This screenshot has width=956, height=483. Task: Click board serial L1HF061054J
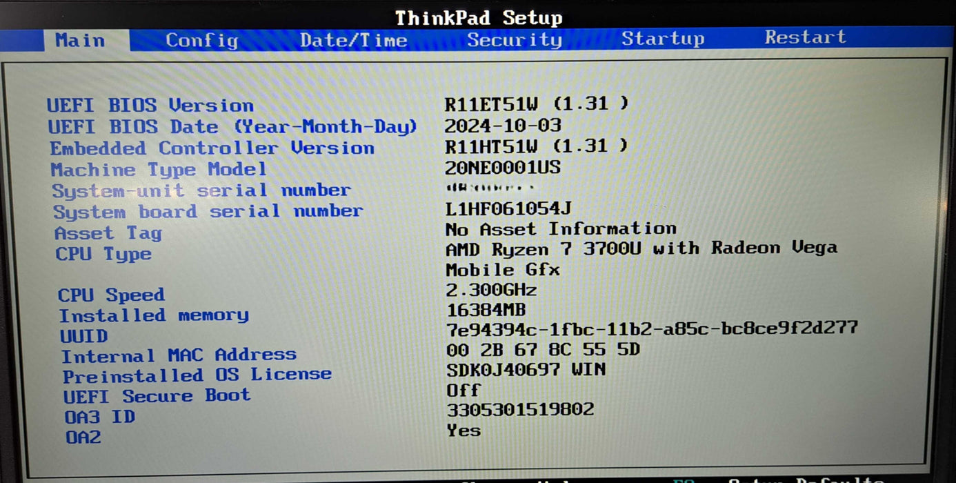508,208
